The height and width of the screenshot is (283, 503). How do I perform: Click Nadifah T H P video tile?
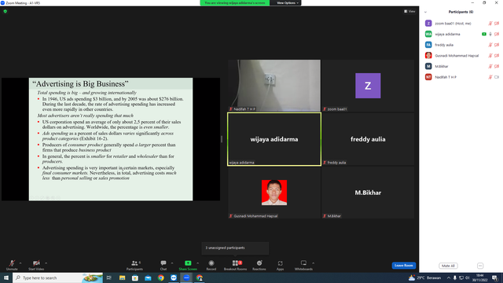coord(274,86)
